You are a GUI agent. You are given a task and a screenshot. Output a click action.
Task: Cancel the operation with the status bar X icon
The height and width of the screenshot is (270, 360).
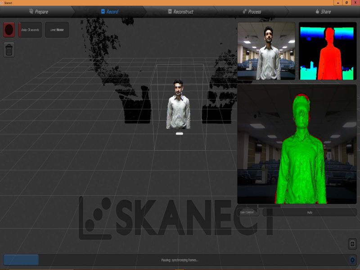pos(352,260)
